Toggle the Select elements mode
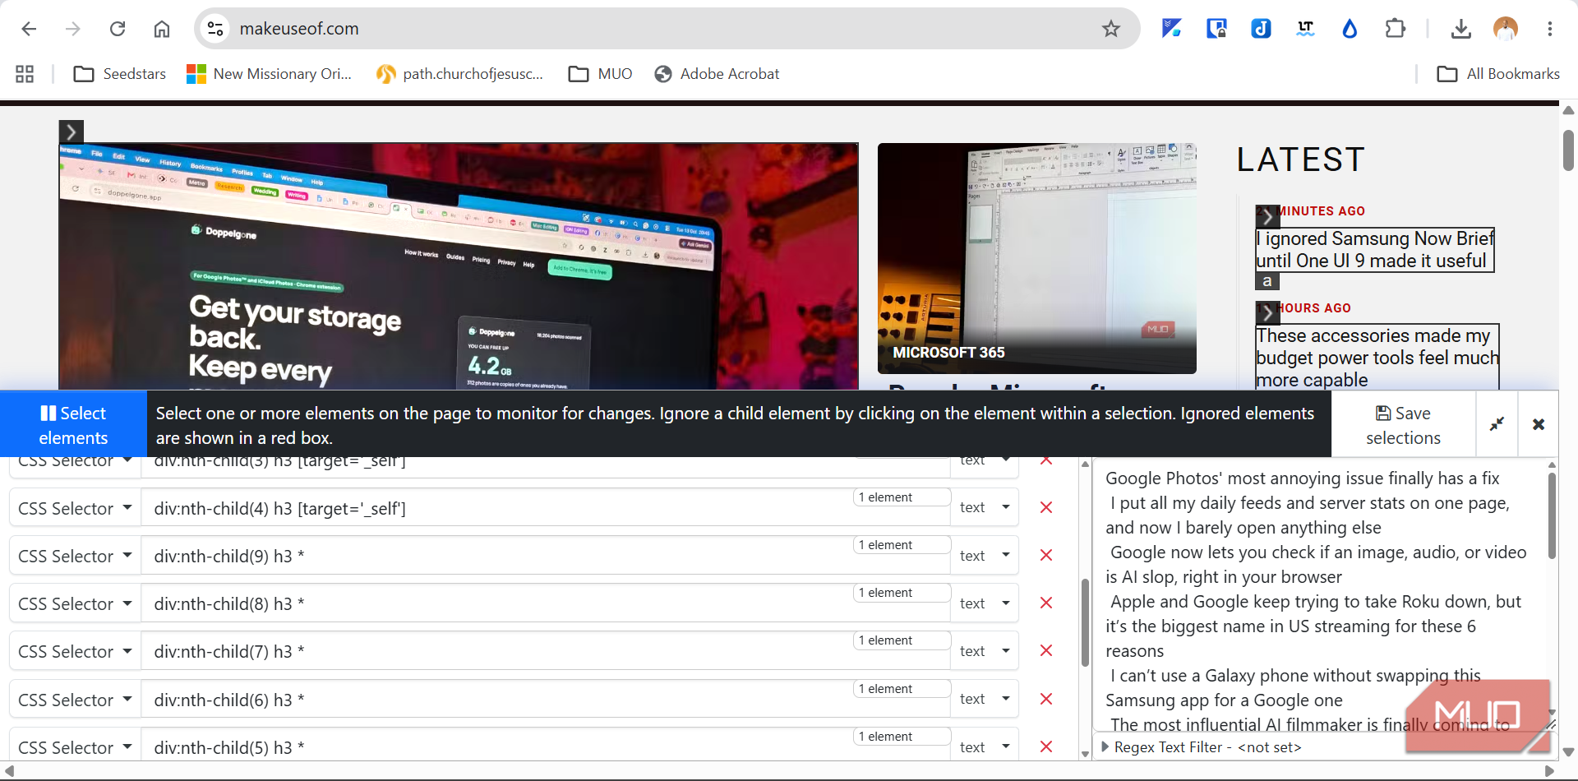Screen dimensions: 1578x781 (x=73, y=424)
